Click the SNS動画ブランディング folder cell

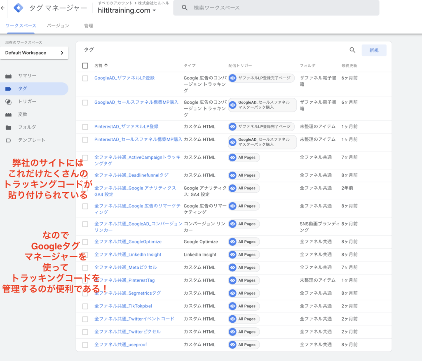[319, 227]
